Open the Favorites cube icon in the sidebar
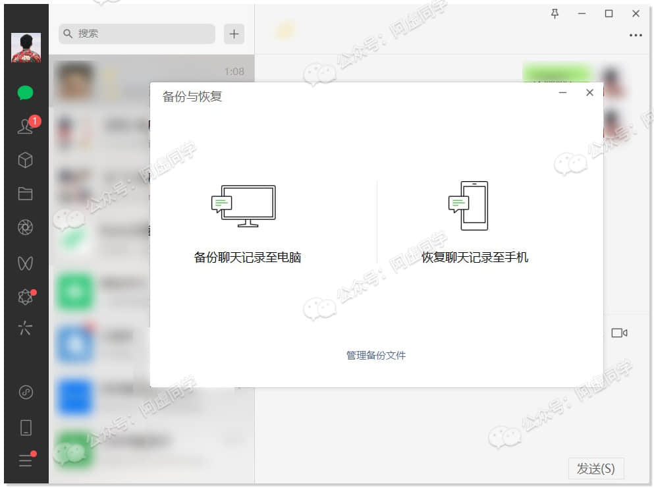Screen dimensions: 654x488 pyautogui.click(x=26, y=160)
